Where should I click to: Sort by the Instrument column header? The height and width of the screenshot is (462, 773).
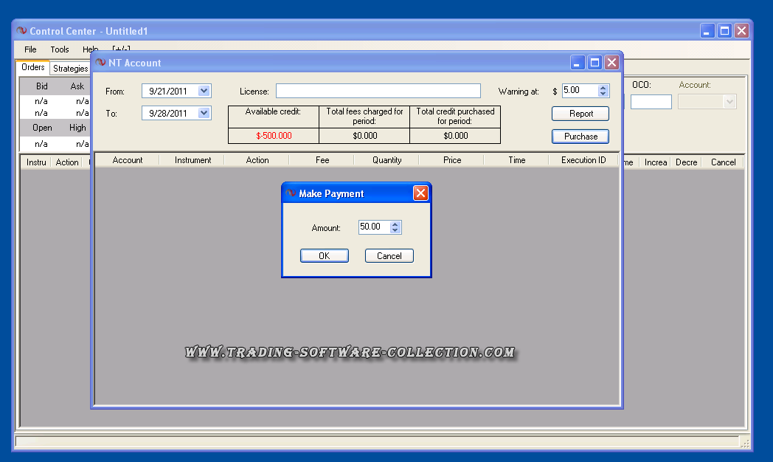point(193,160)
